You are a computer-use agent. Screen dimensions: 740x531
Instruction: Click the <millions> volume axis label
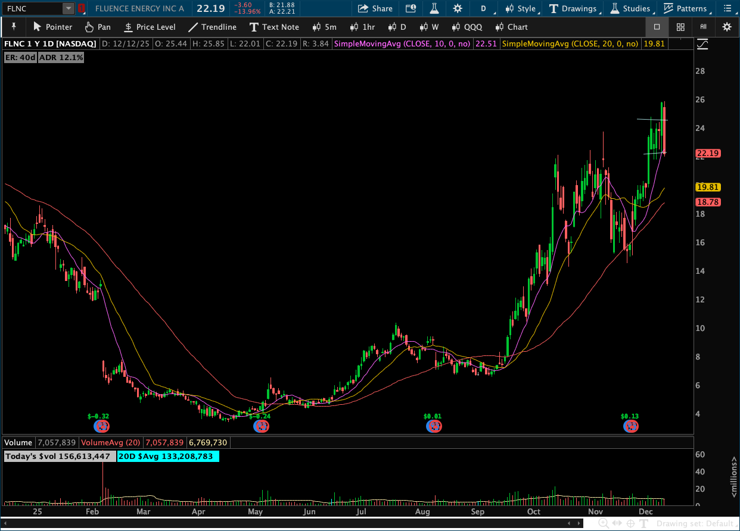[735, 477]
